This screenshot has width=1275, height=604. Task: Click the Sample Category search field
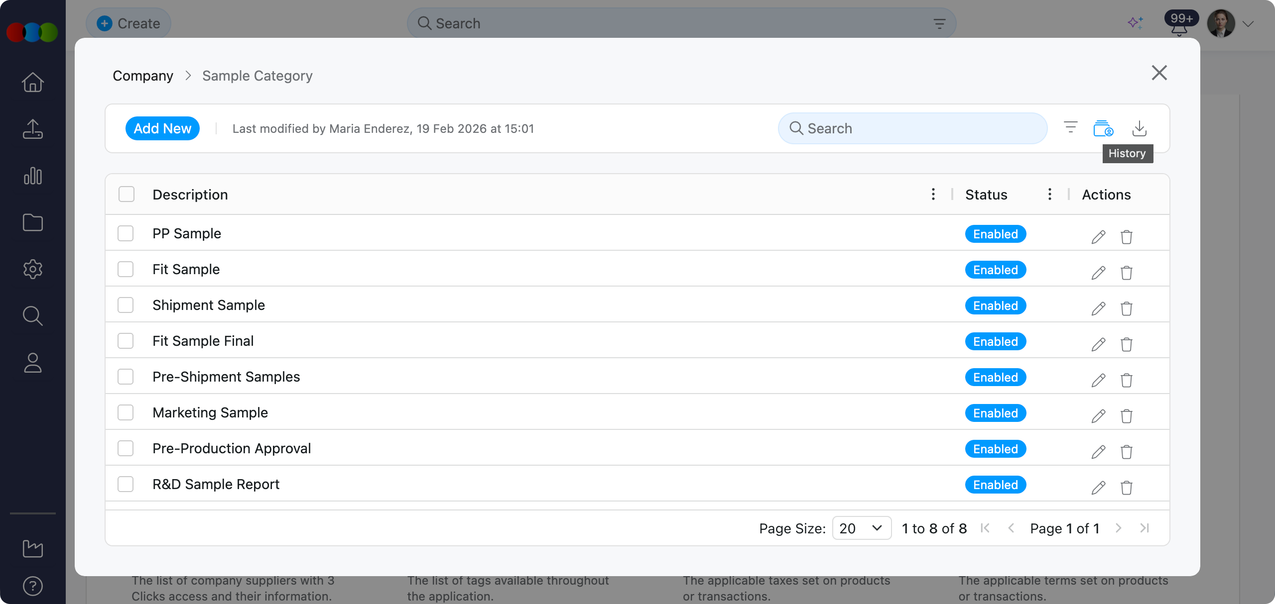(x=912, y=128)
